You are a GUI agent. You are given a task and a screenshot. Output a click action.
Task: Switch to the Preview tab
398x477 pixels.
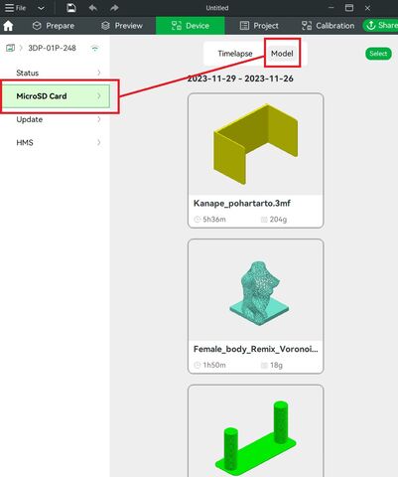coord(122,26)
